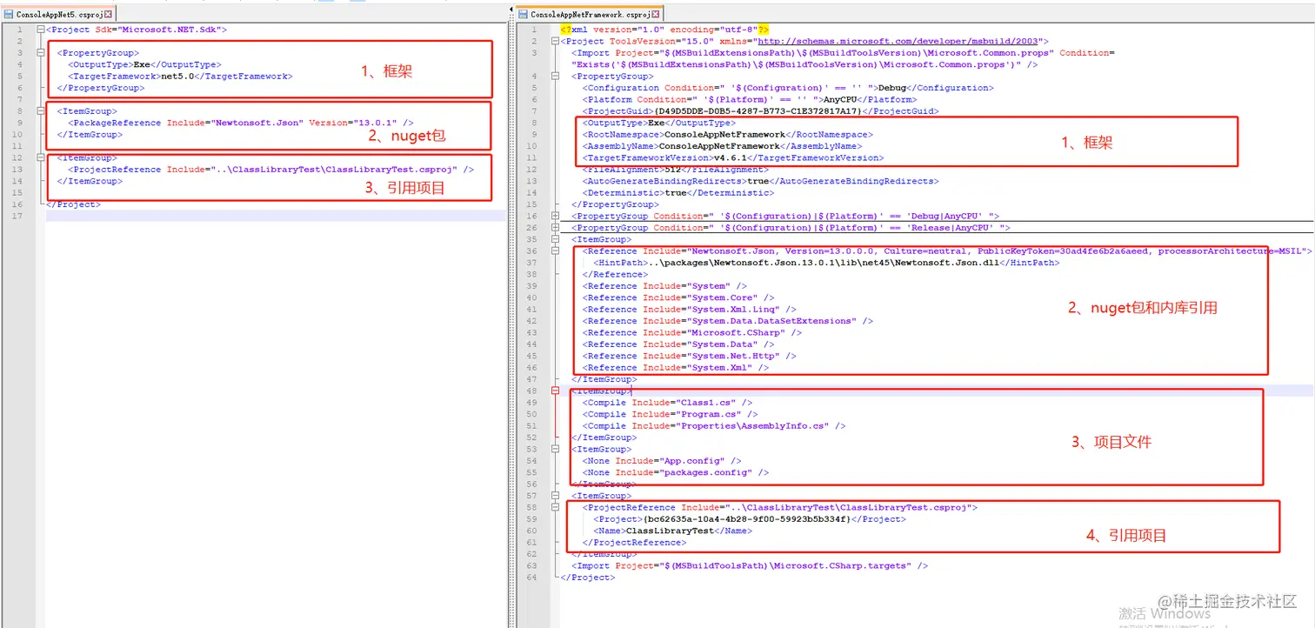Switch to the ConsoleAppNetFramework.csproj tab

[590, 14]
